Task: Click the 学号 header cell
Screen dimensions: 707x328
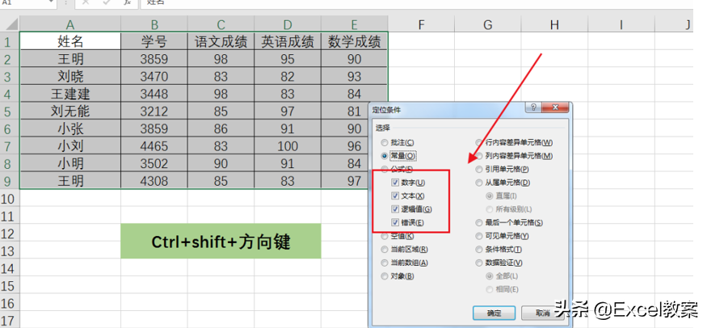Action: click(154, 41)
